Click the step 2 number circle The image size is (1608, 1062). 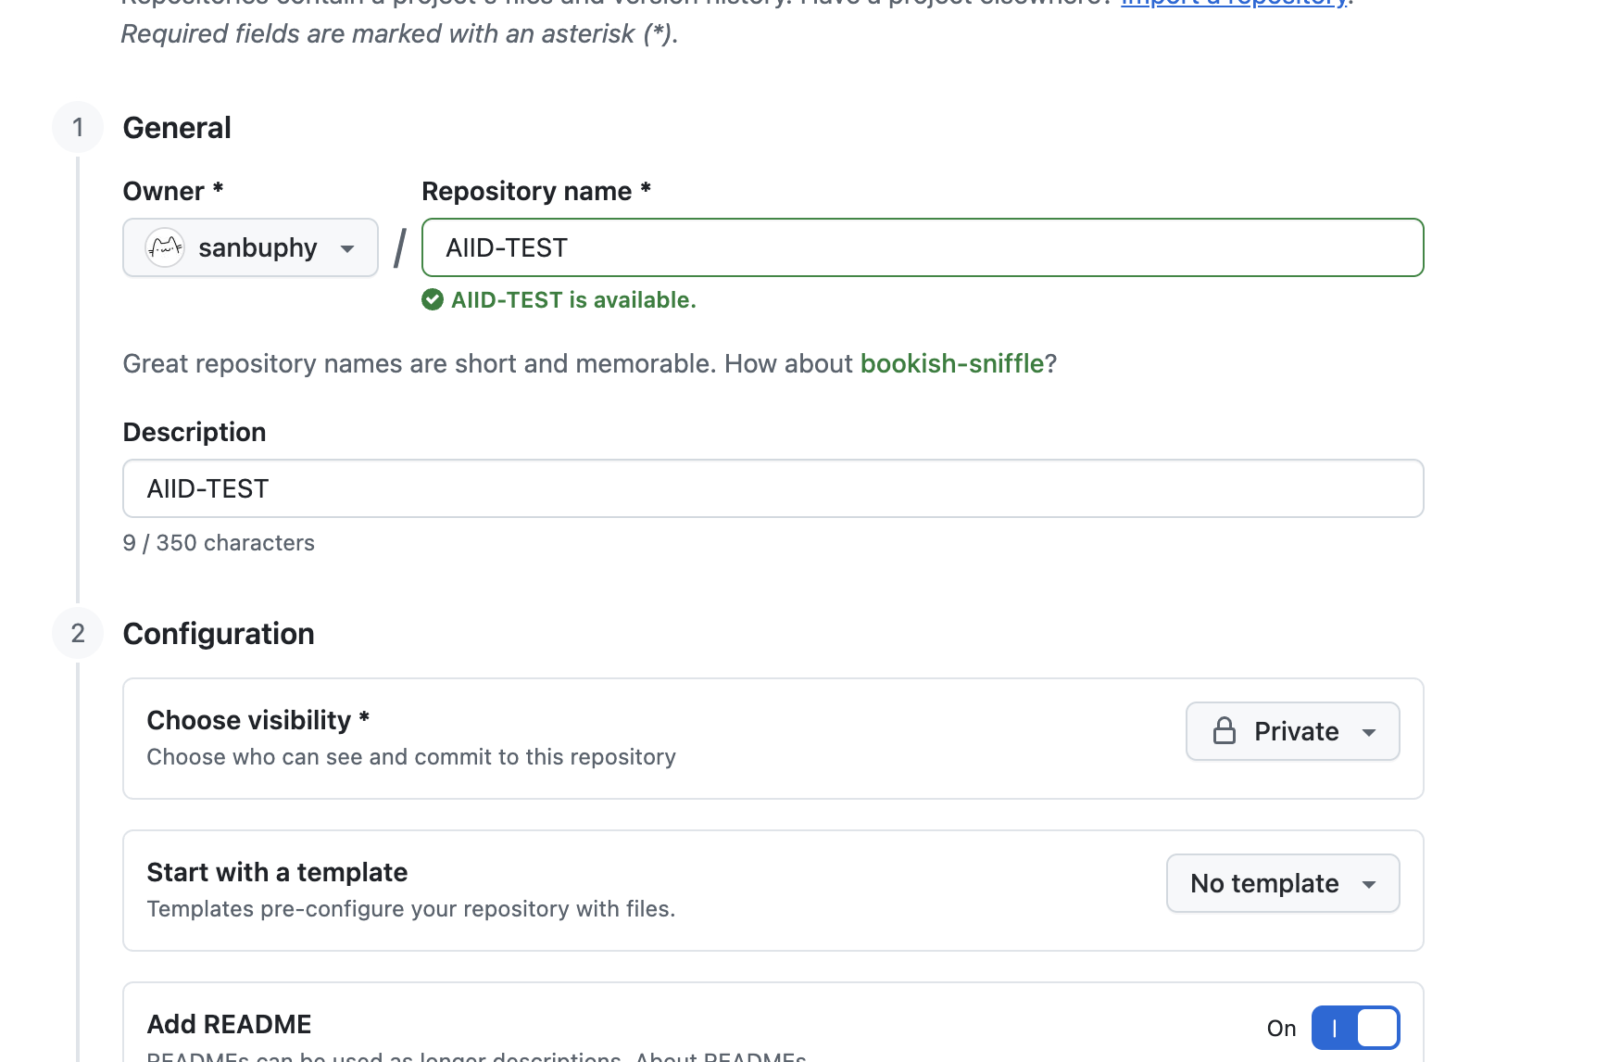[78, 633]
